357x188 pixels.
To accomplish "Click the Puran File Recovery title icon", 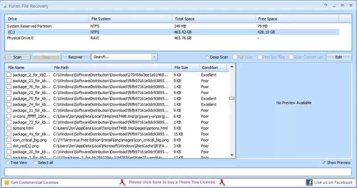I will pos(5,6).
